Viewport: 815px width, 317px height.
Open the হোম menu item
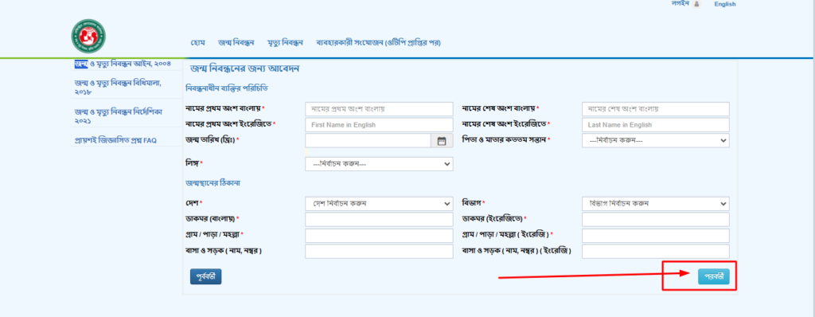click(197, 43)
